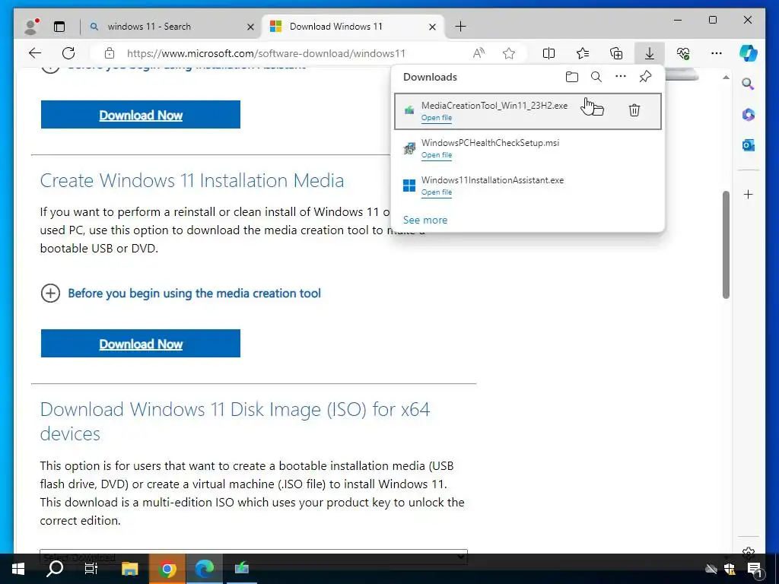The width and height of the screenshot is (779, 584).
Task: Close the windows 11 - Search tab
Action: click(250, 27)
